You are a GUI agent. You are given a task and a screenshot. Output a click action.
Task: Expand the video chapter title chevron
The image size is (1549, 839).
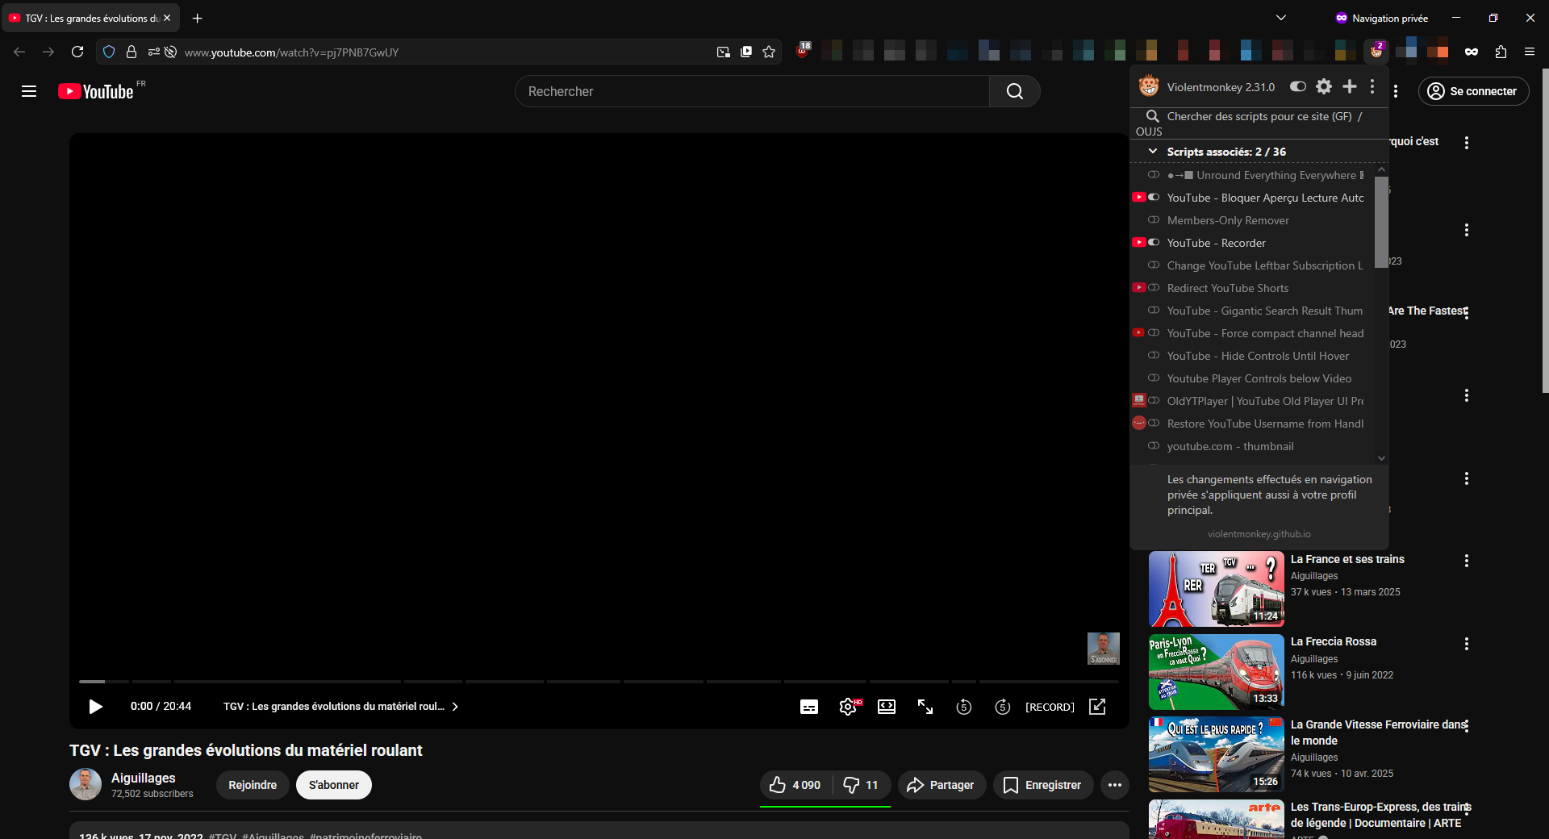tap(455, 707)
